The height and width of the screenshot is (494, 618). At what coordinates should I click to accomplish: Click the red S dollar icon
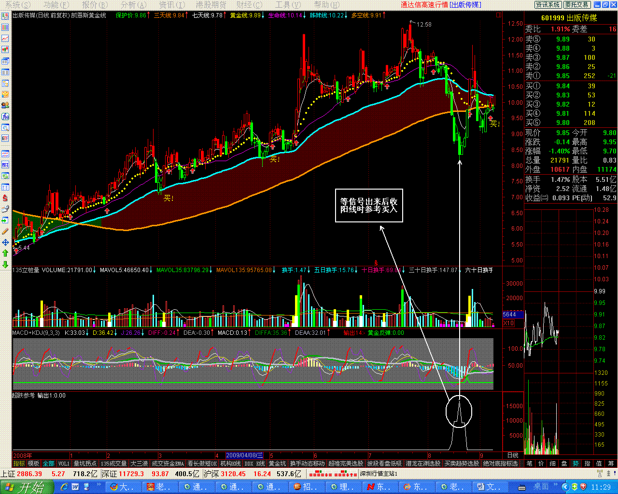click(x=5, y=198)
